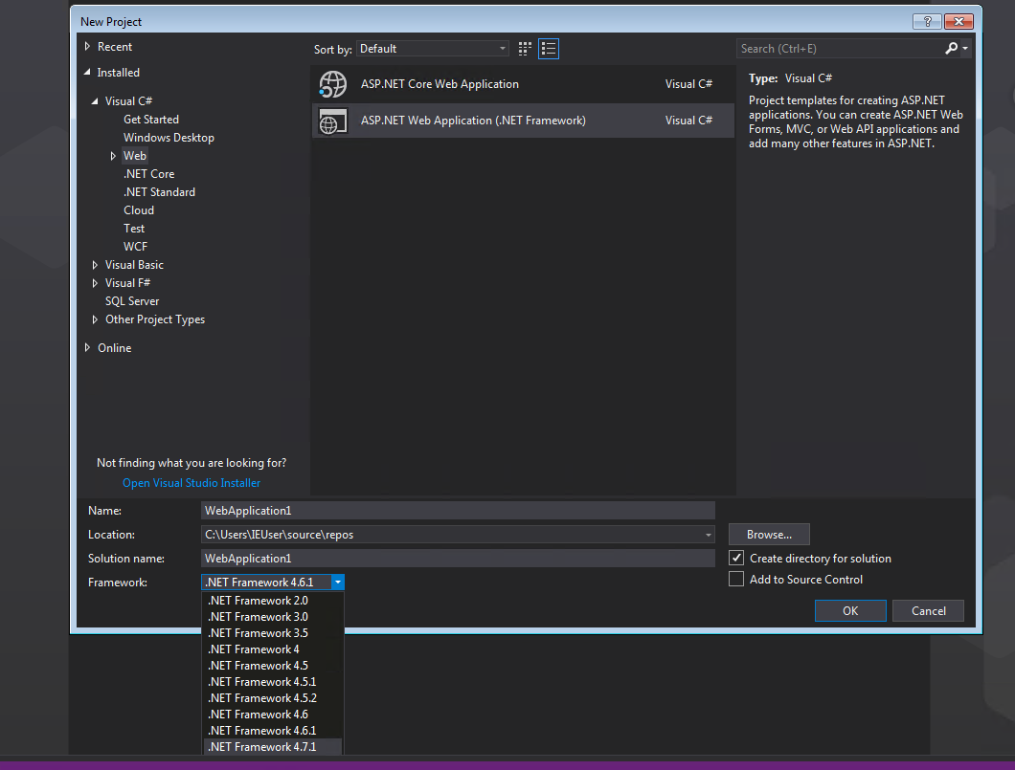
Task: Expand the Web node arrow
Action: 113,156
